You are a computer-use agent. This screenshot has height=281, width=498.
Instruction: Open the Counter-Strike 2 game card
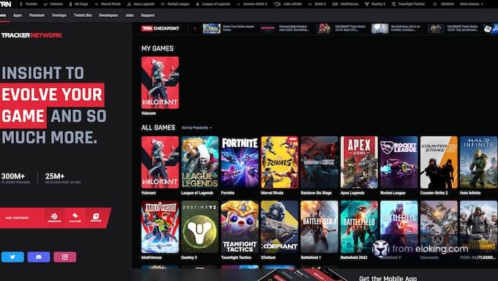pyautogui.click(x=439, y=162)
